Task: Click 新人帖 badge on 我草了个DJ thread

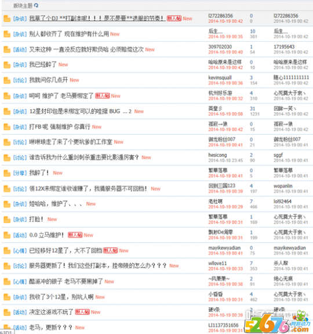Action: click(x=174, y=19)
